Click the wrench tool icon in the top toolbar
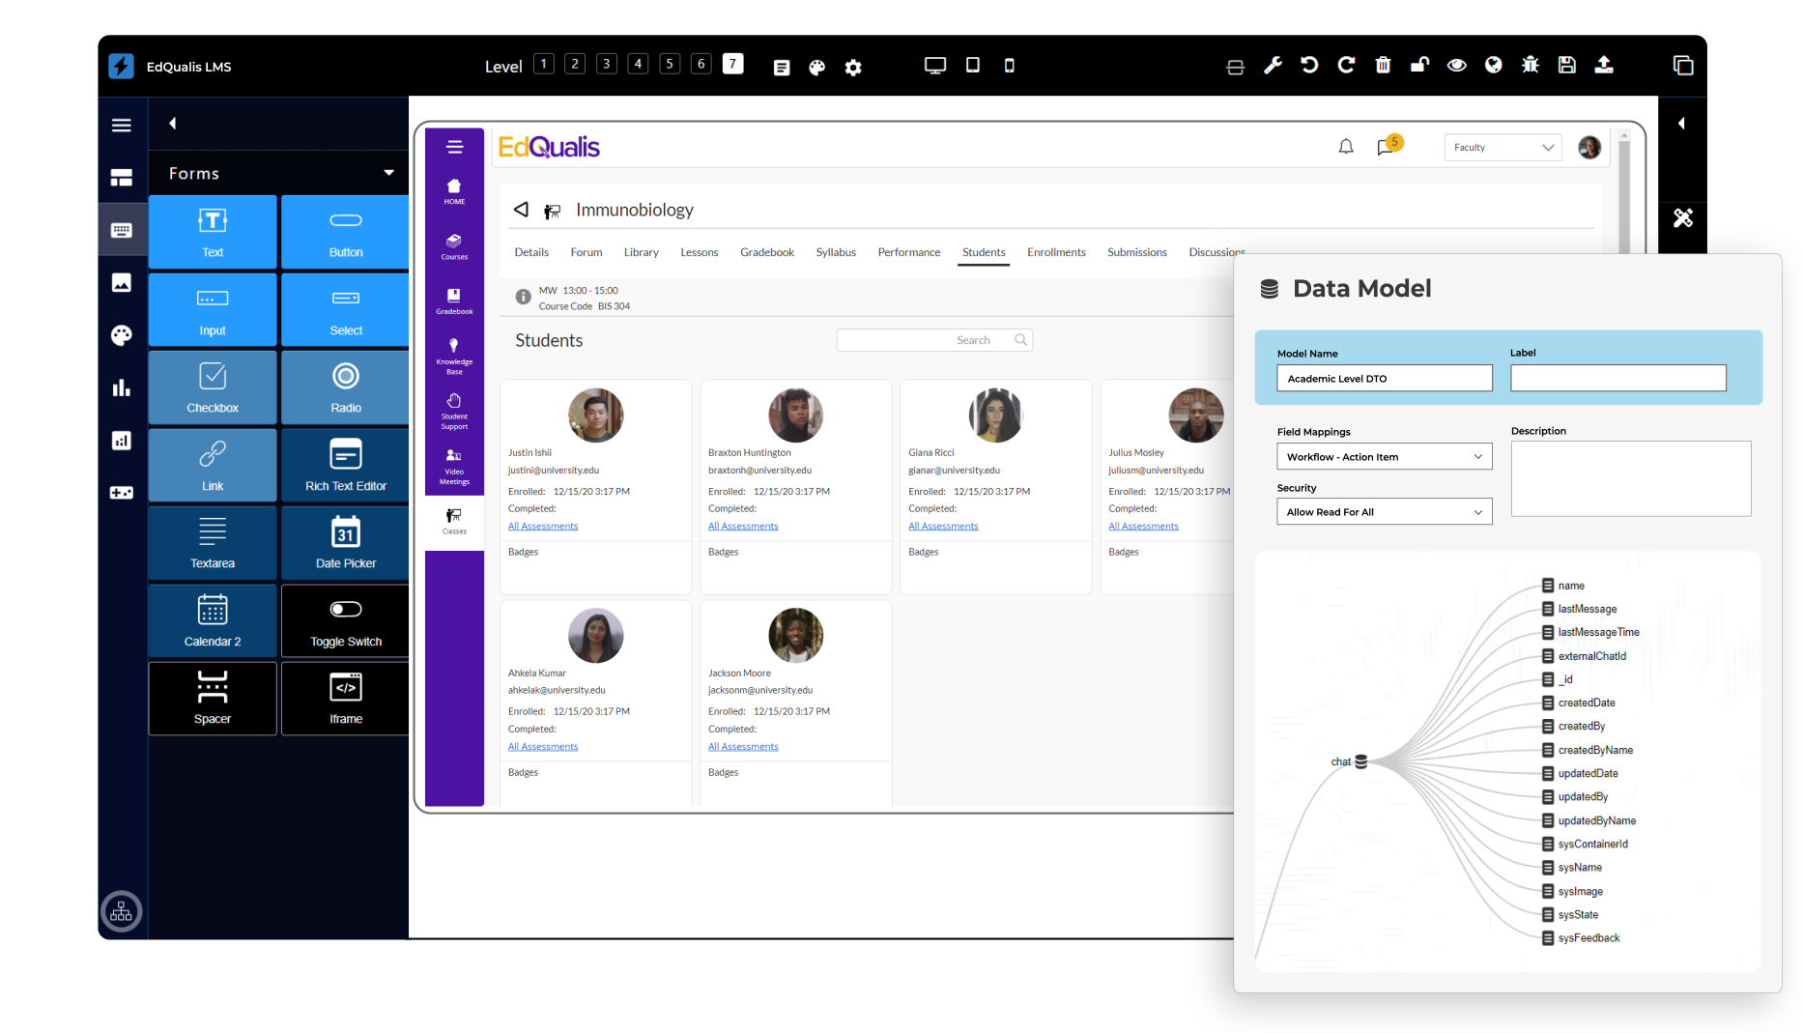This screenshot has width=1803, height=1033. 1273,65
